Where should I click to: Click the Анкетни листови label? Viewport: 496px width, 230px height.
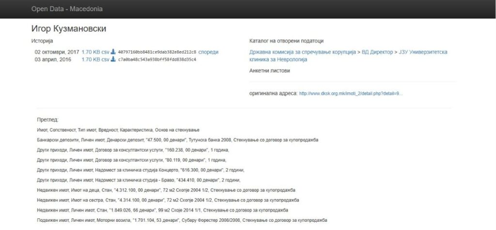pyautogui.click(x=269, y=70)
